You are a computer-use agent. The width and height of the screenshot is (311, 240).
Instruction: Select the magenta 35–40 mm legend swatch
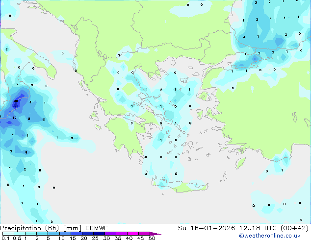122,234
